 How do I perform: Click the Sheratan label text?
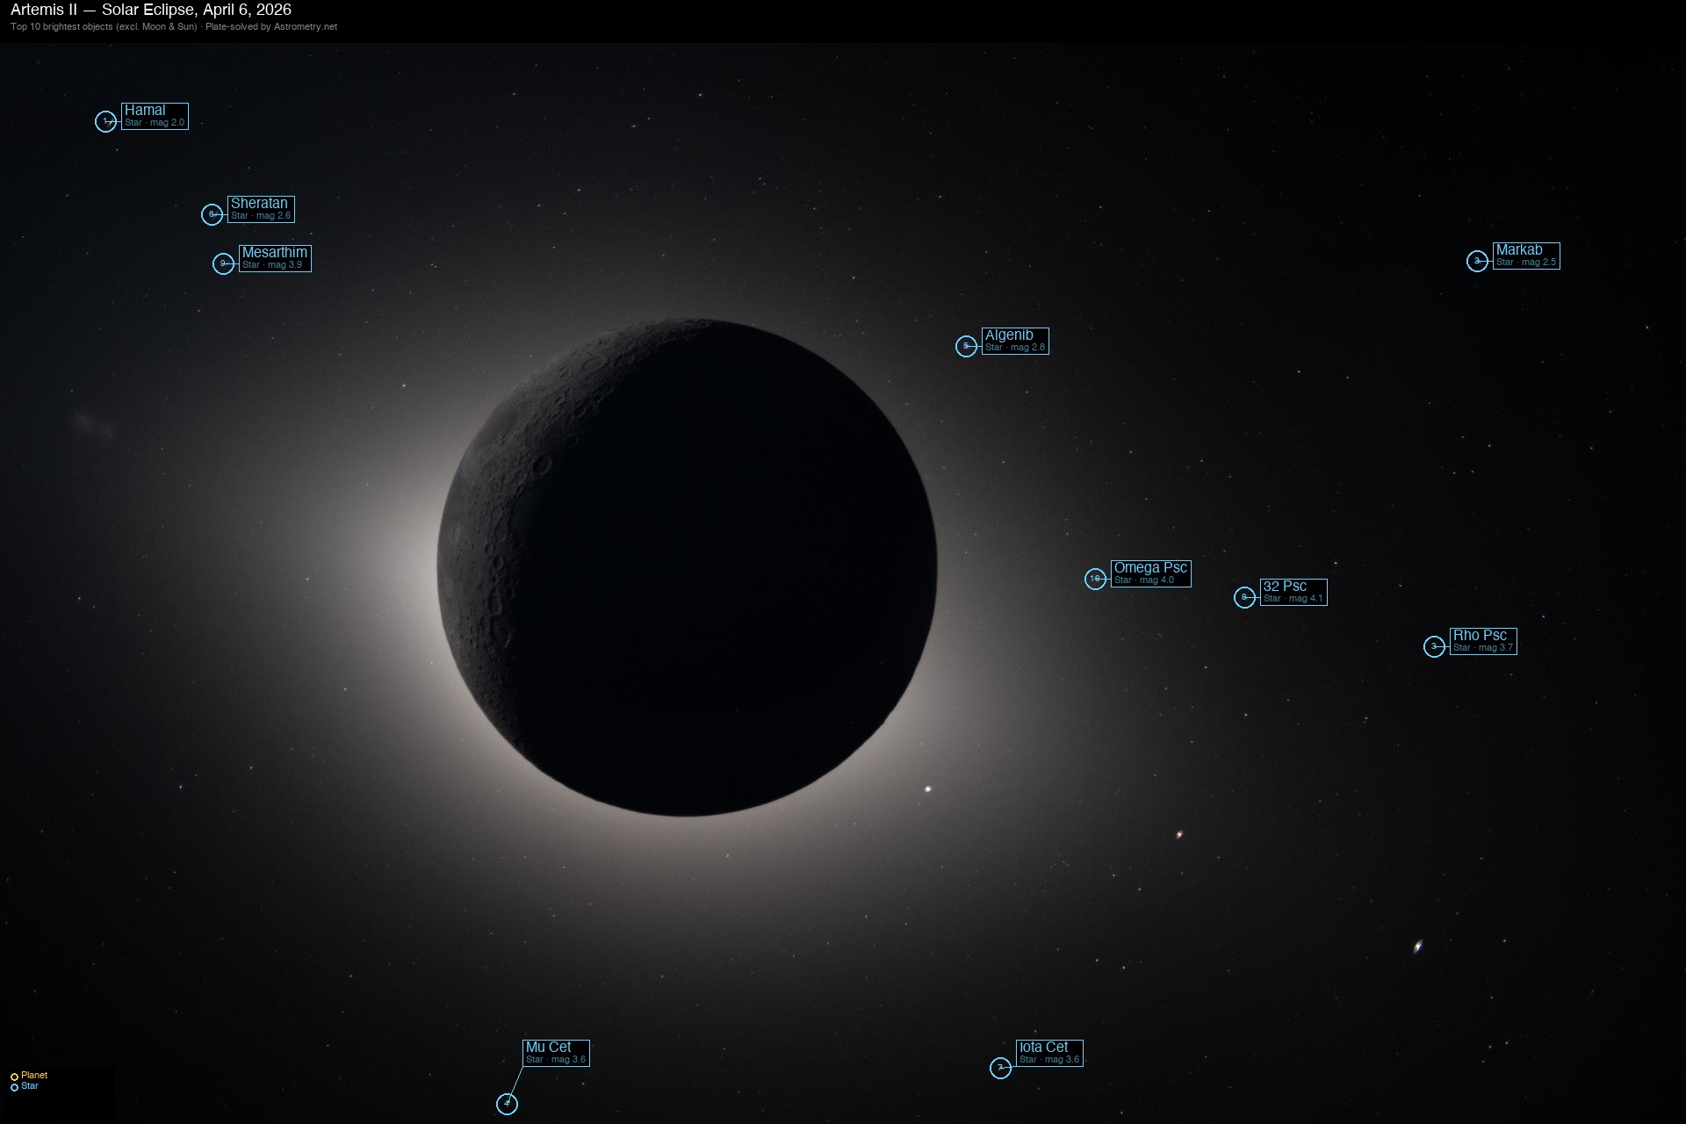(259, 203)
